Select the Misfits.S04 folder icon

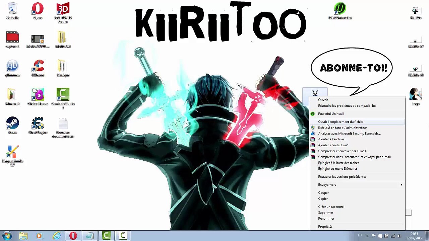click(63, 40)
